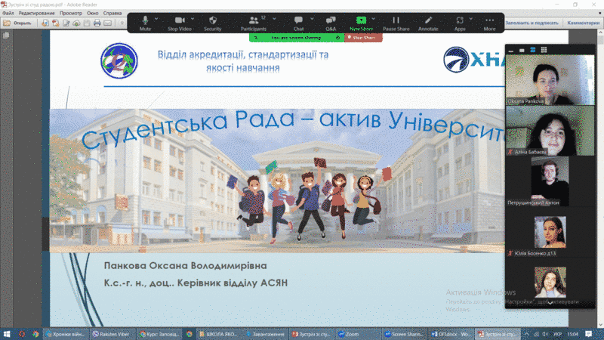The image size is (604, 340).
Task: Mute the microphone in Zoom toolbar
Action: click(x=145, y=23)
